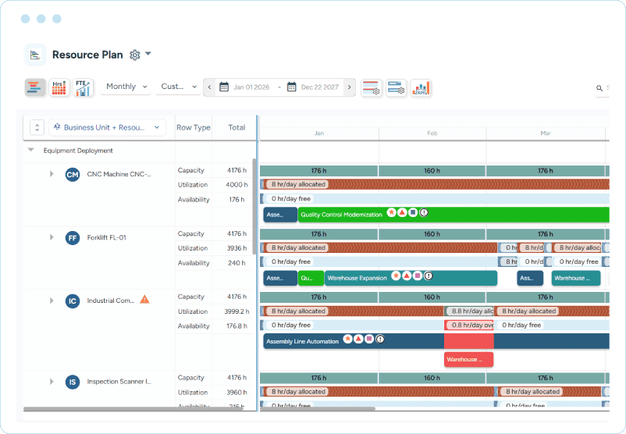This screenshot has height=434, width=626.
Task: Open the Cust... range dropdown
Action: point(179,87)
